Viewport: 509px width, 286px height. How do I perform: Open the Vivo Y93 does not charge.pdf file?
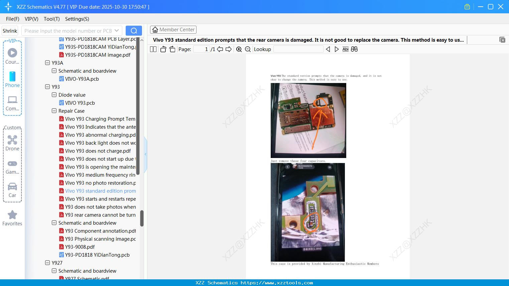(97, 151)
